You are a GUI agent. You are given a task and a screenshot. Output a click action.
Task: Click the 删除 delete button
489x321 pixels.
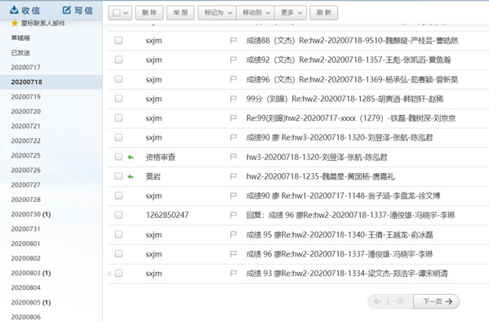point(149,13)
